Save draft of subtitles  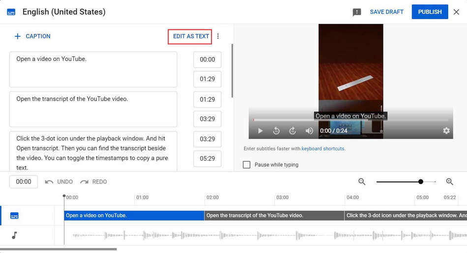(x=386, y=12)
